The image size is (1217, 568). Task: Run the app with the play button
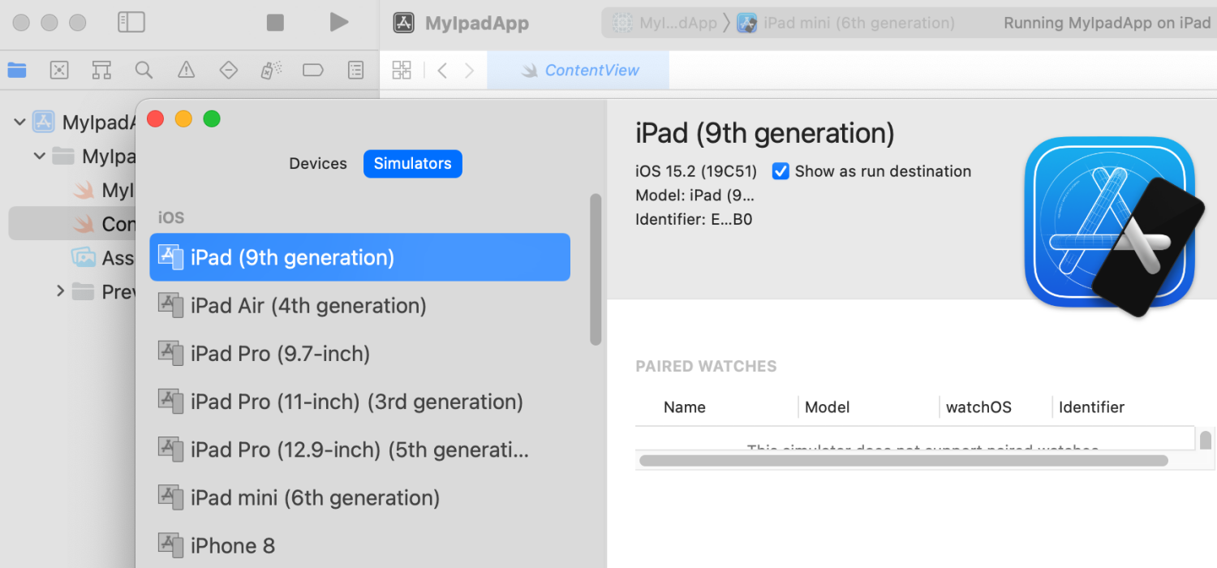click(339, 22)
